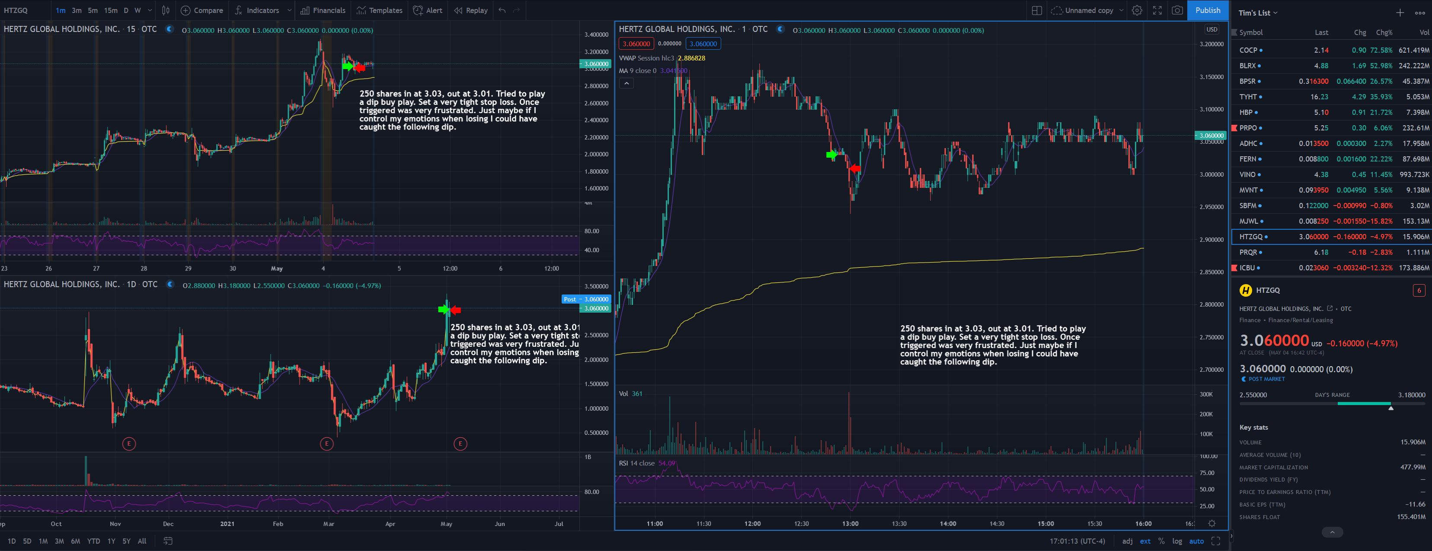
Task: Open the go-to-date icon in the bottom bar
Action: click(168, 541)
